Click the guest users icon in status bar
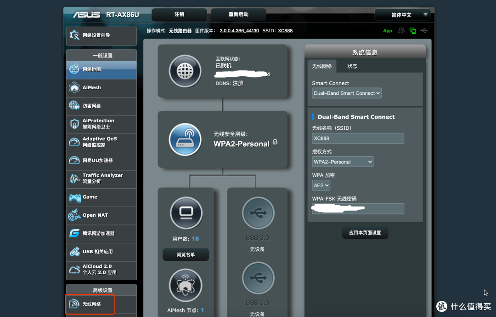The width and height of the screenshot is (496, 317). [401, 30]
